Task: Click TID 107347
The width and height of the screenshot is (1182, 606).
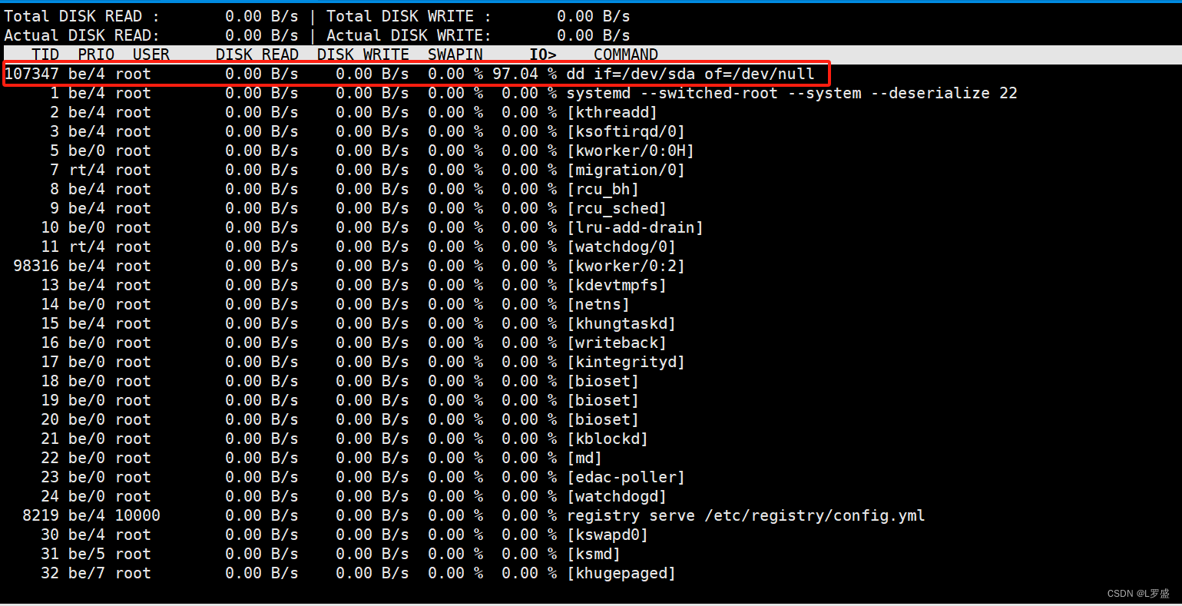Action: click(31, 74)
